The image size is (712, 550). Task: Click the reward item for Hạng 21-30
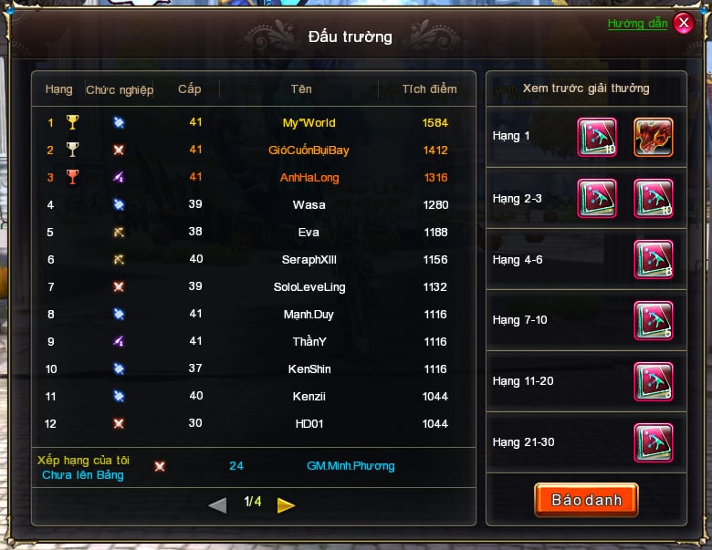point(654,443)
